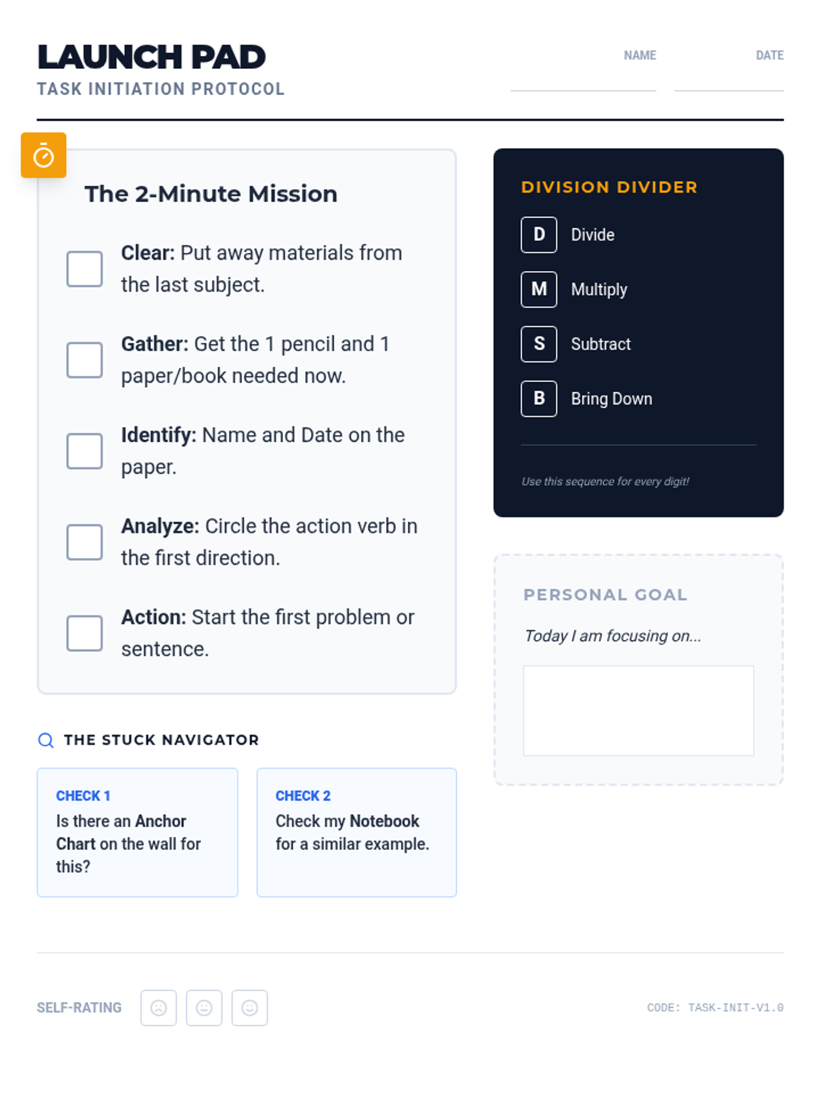This screenshot has height=1093, width=820.
Task: Click the orange stopwatch timer icon
Action: pyautogui.click(x=43, y=155)
